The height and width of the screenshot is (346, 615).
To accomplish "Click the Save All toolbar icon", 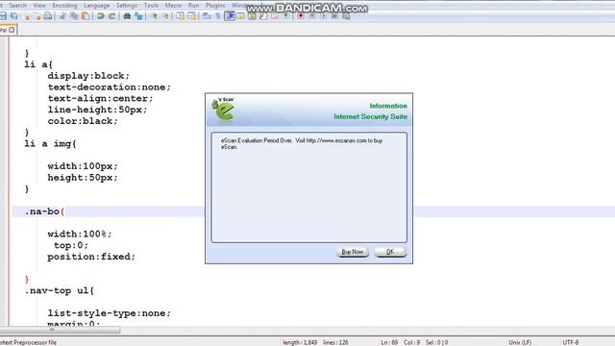I will tap(14, 16).
